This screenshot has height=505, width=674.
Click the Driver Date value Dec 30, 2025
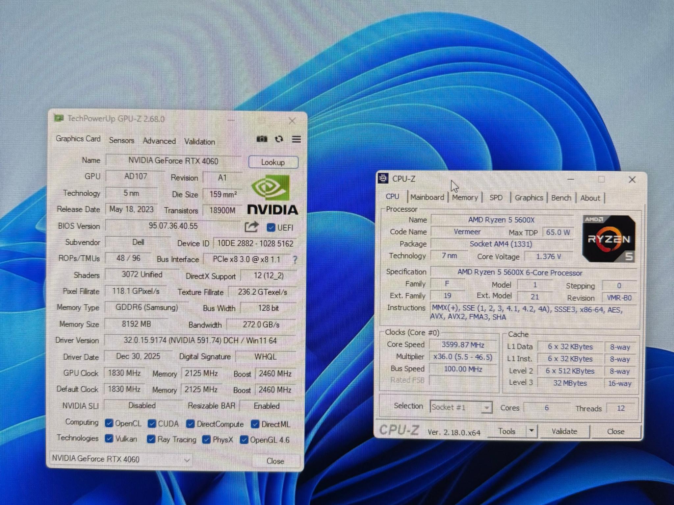pyautogui.click(x=138, y=356)
